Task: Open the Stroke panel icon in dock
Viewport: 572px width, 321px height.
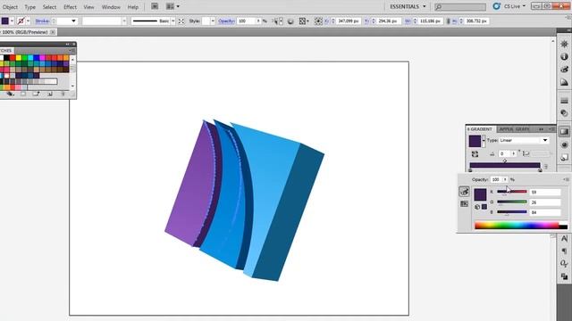Action: [564, 101]
